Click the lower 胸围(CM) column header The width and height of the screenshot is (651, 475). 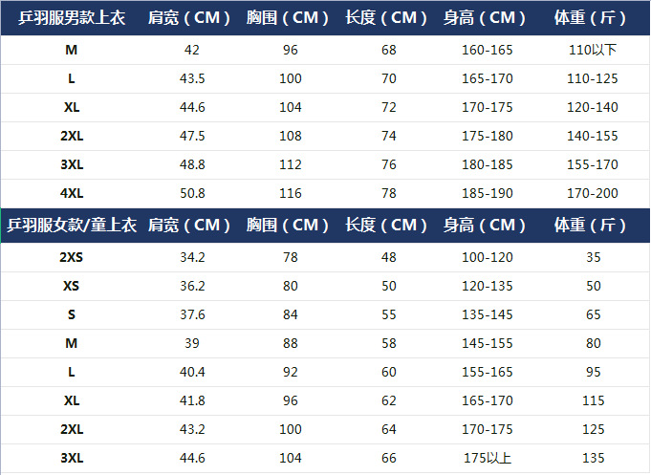(288, 225)
